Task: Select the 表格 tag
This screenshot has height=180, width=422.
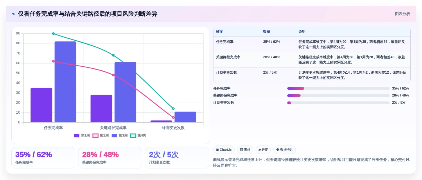Action: pyautogui.click(x=245, y=150)
